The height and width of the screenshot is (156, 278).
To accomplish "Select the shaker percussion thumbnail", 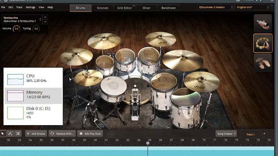I will [x=263, y=23].
